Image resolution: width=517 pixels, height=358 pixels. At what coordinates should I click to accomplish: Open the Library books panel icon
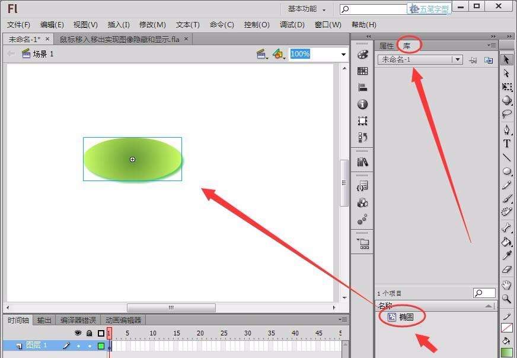click(363, 162)
